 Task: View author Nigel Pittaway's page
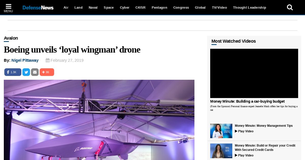click(25, 60)
